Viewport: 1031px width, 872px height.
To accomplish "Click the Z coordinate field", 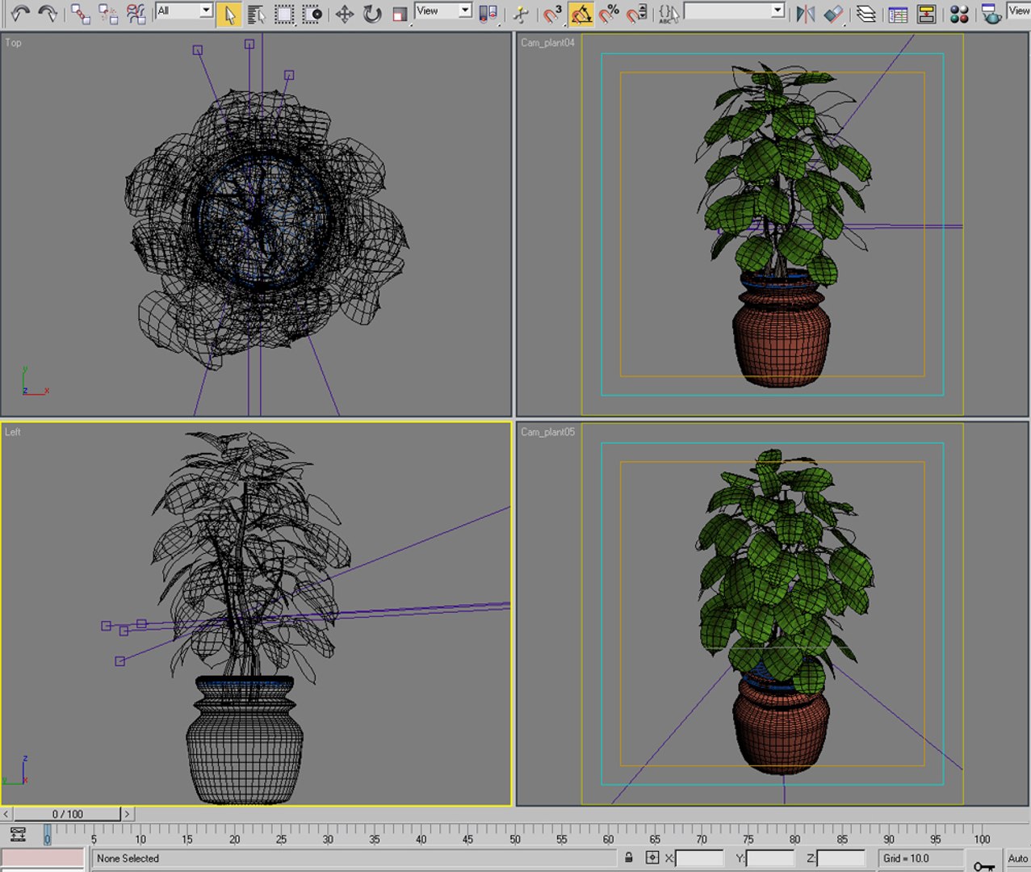I will [840, 858].
